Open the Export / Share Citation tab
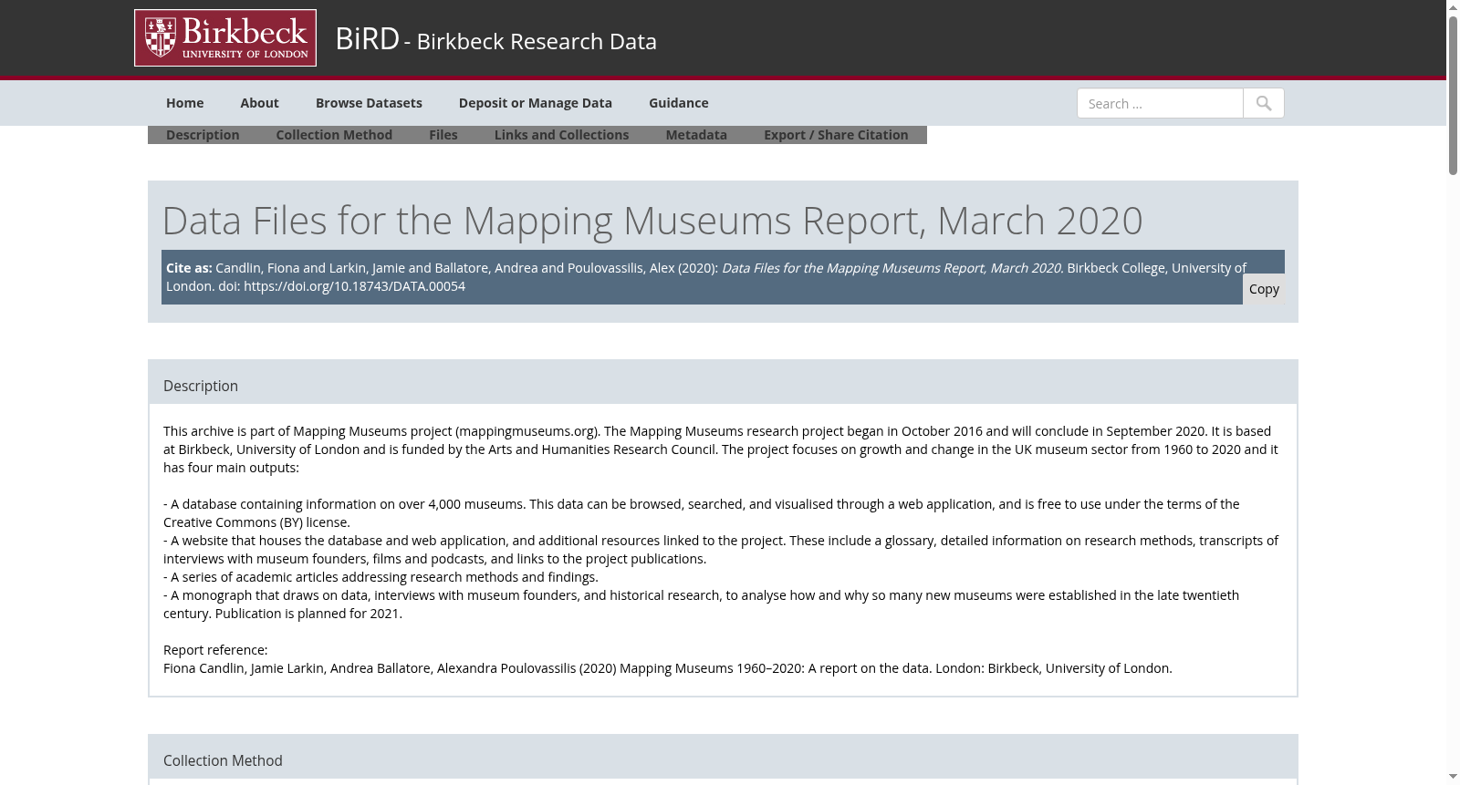Viewport: 1460px width, 785px height. 836,135
